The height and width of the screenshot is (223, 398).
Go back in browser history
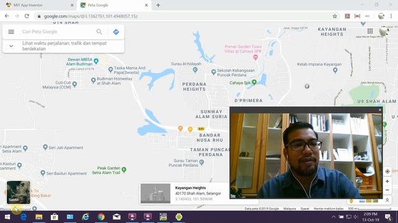(x=7, y=16)
